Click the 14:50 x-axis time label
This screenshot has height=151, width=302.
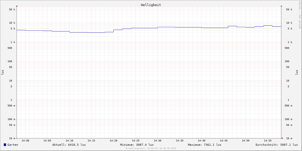(246, 141)
